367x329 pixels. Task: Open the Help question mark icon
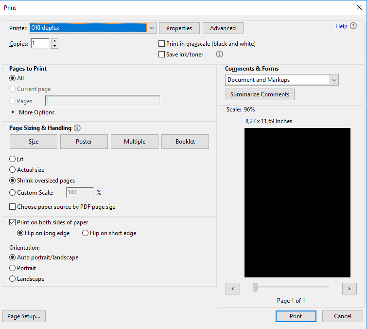[353, 26]
